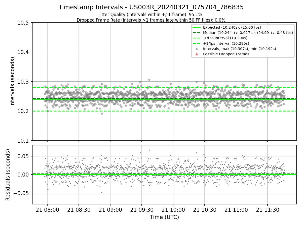The height and width of the screenshot is (226, 302).
Task: Click the 21 10:30 time tick label
Action: tap(204, 210)
